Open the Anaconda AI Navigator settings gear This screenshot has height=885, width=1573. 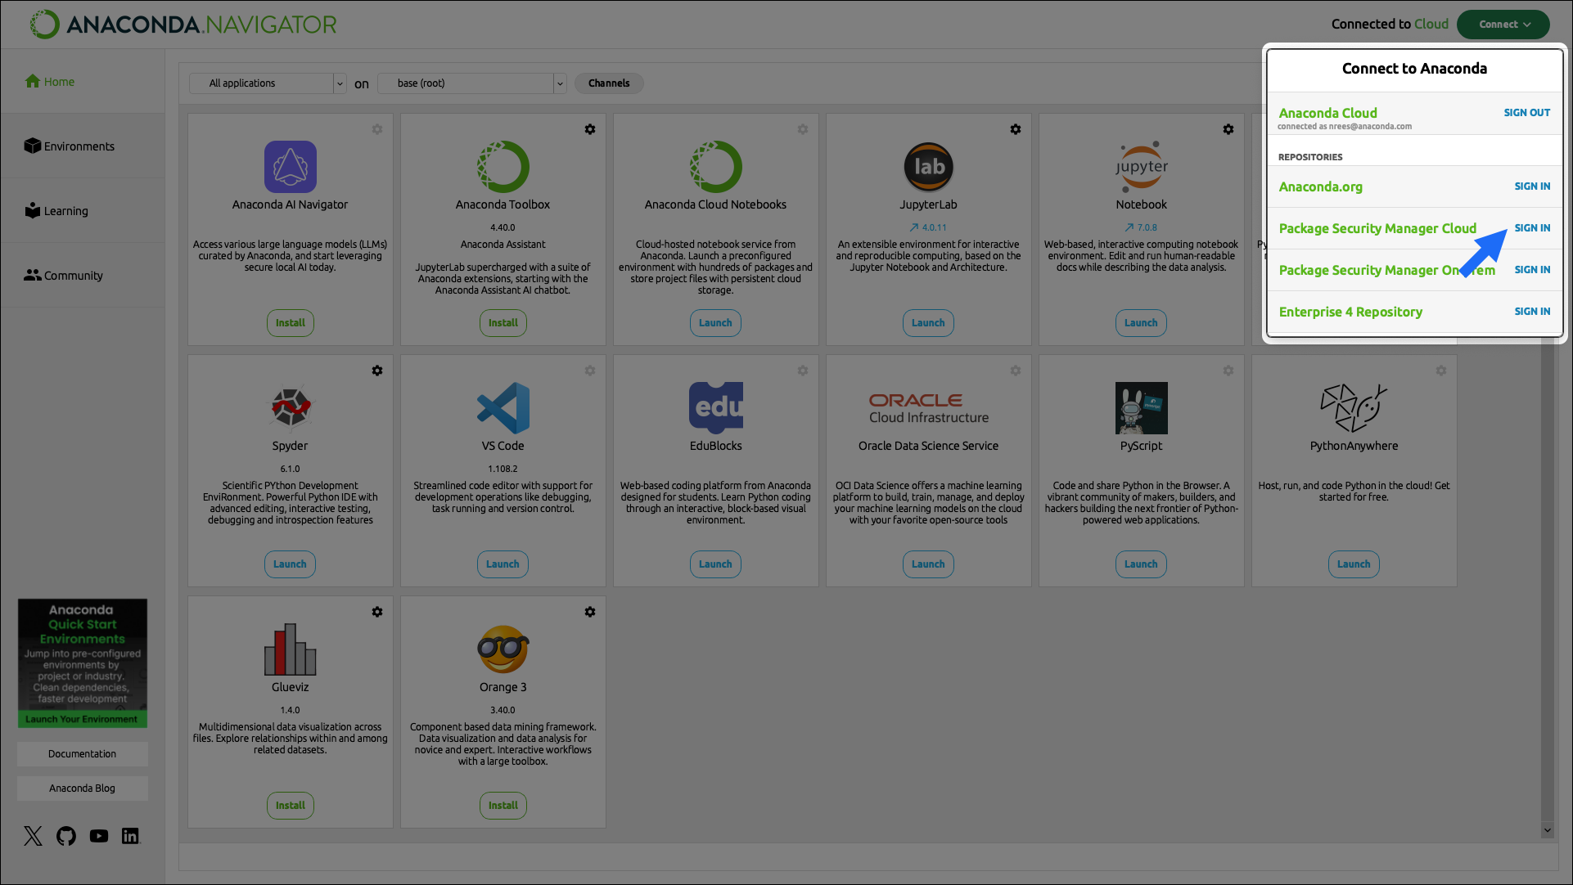tap(377, 128)
